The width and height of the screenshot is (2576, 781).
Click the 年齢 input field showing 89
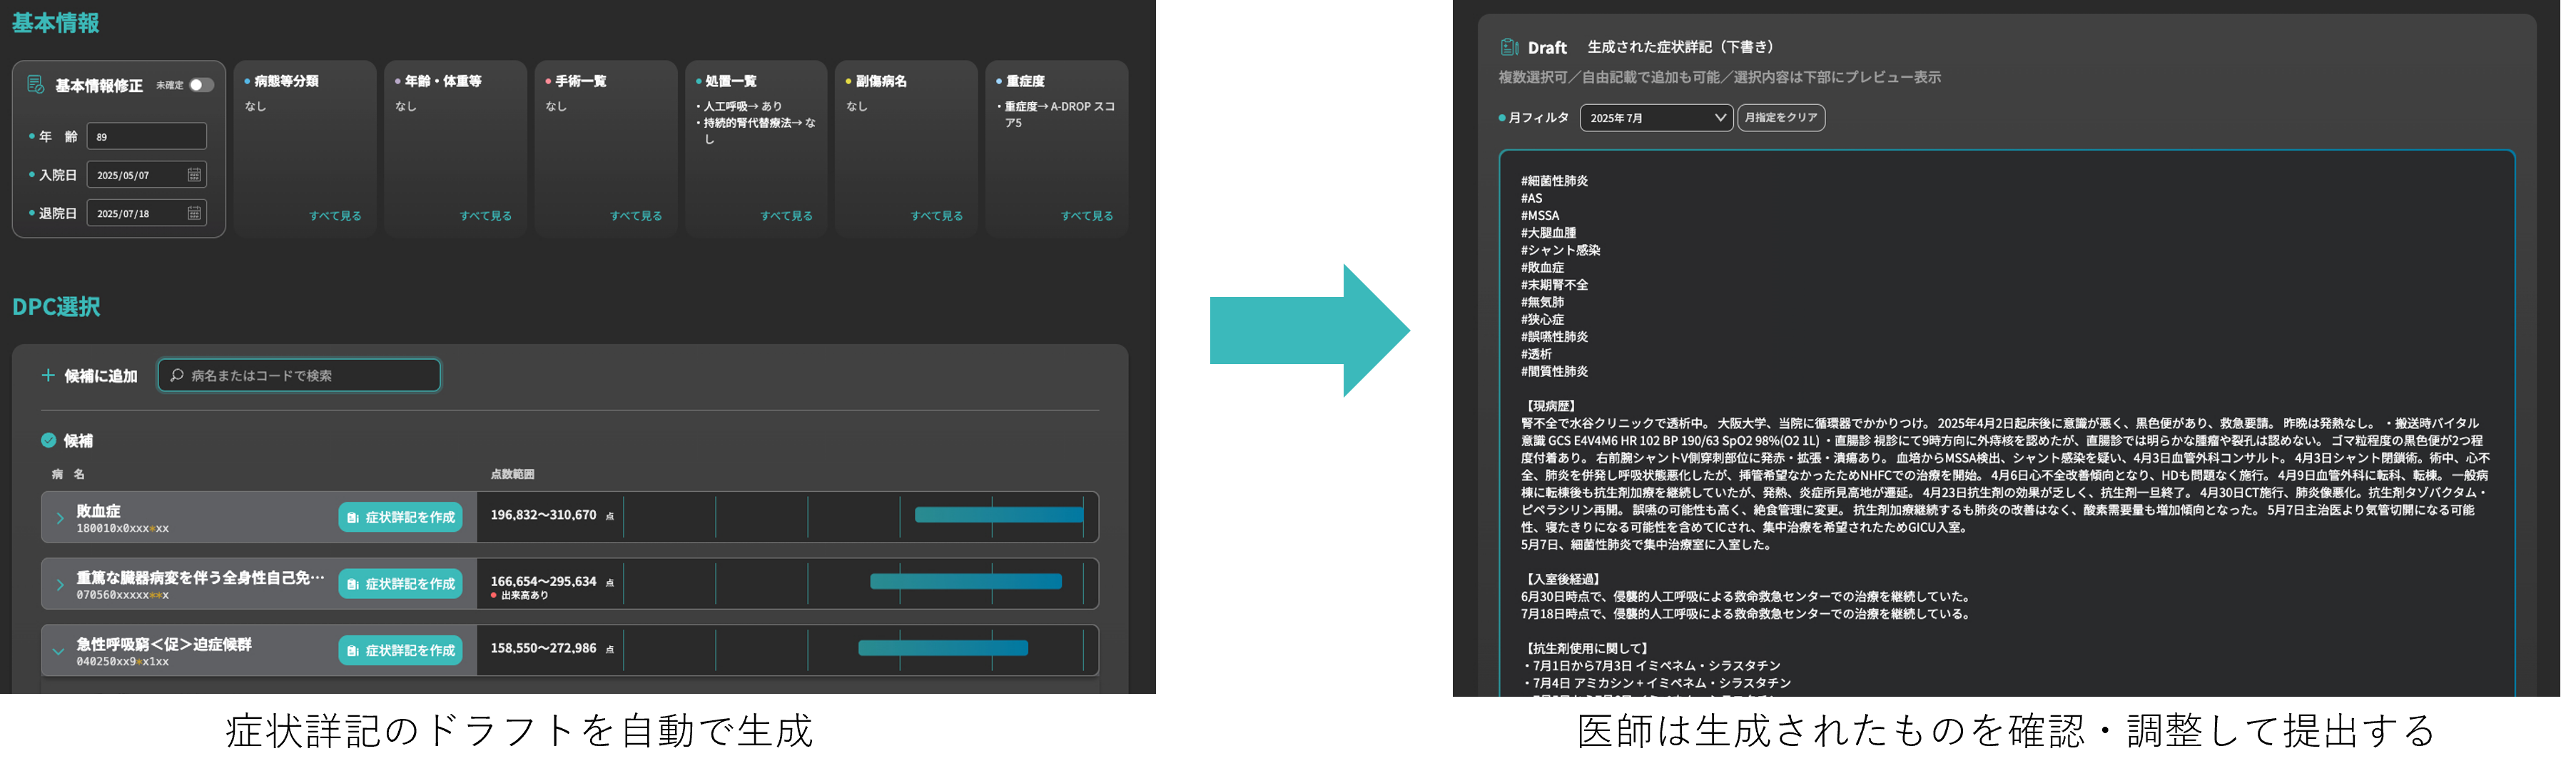pos(146,137)
